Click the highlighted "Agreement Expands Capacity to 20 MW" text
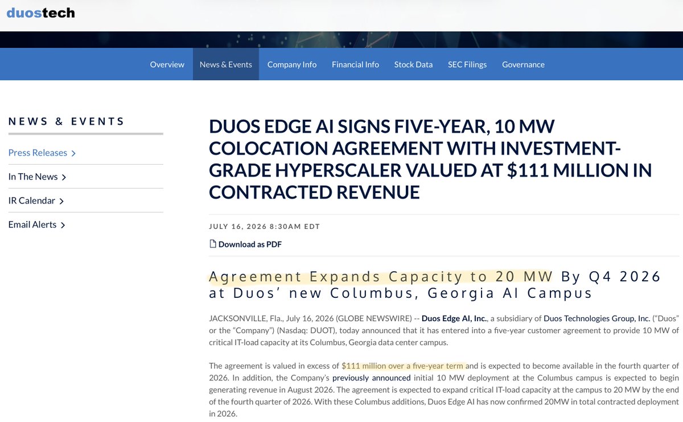Image resolution: width=683 pixels, height=422 pixels. [381, 277]
